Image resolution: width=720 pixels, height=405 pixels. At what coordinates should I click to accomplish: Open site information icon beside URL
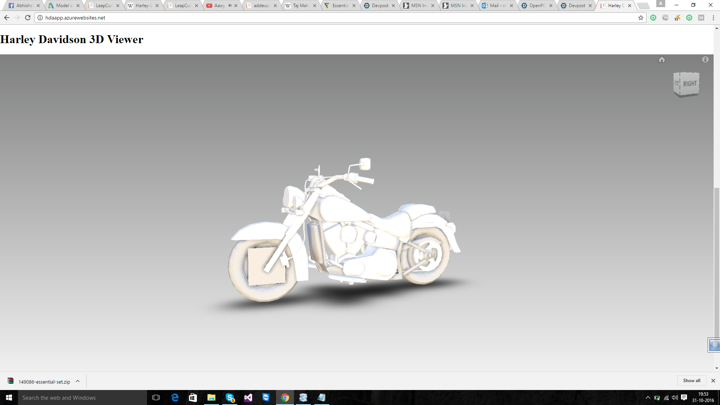40,18
